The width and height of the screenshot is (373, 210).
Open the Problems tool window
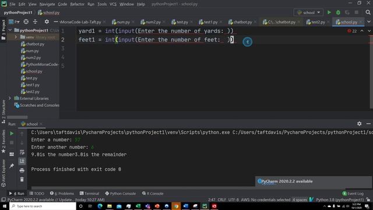[x=62, y=193]
